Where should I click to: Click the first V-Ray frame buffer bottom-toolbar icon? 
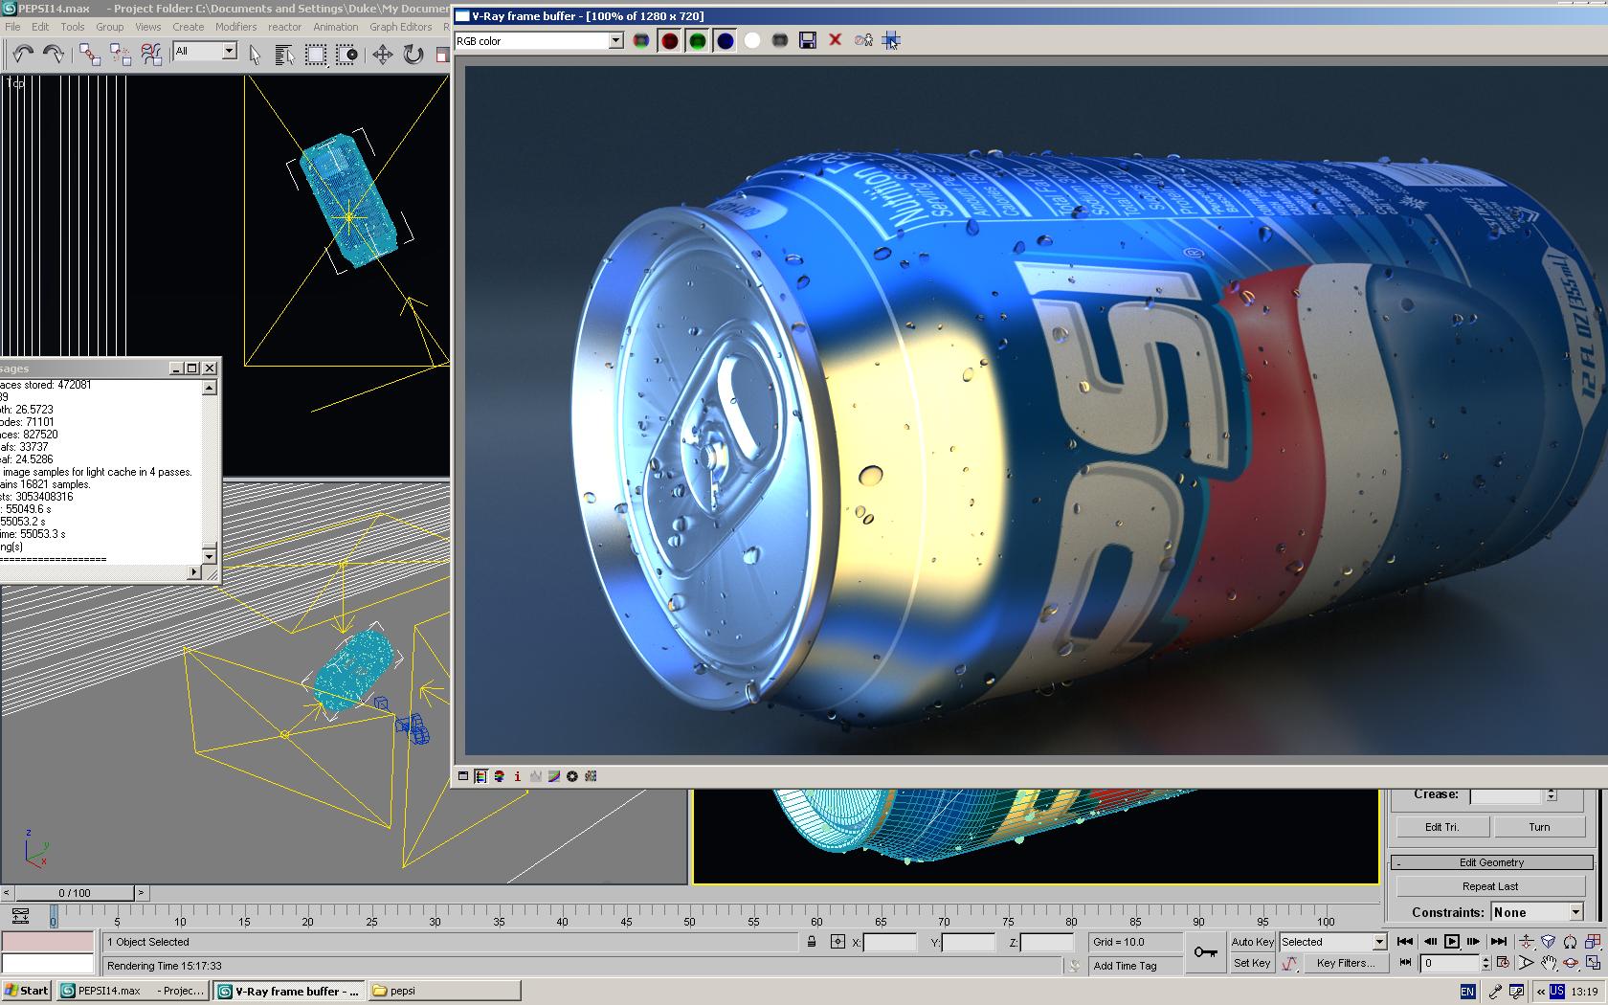point(463,776)
